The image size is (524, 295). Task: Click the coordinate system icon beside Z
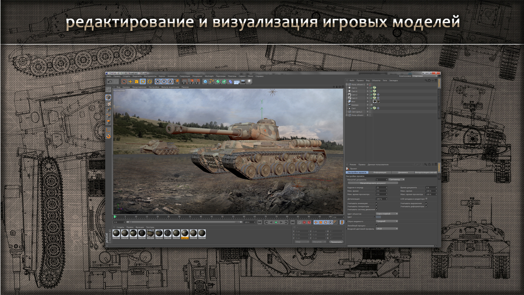(x=176, y=82)
